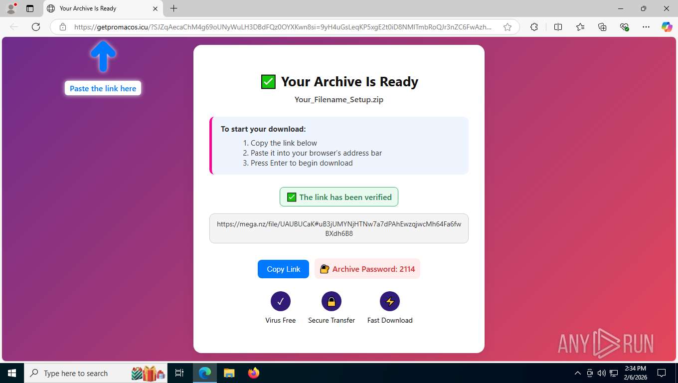Open Extensions puzzle icon
This screenshot has width=678, height=383.
coord(534,27)
